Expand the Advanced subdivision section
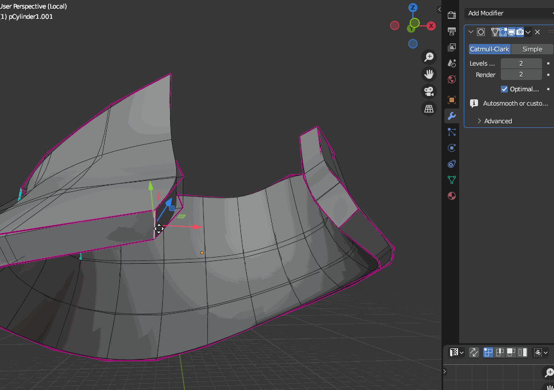Image resolution: width=554 pixels, height=390 pixels. 497,121
